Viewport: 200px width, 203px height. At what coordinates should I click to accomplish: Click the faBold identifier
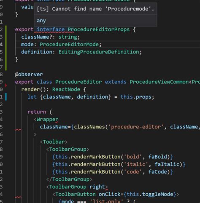[157, 157]
